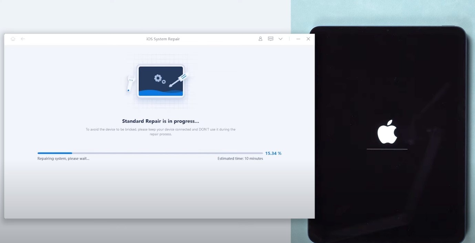The image size is (475, 243).
Task: Close the iOS System Repair window
Action: click(x=308, y=39)
